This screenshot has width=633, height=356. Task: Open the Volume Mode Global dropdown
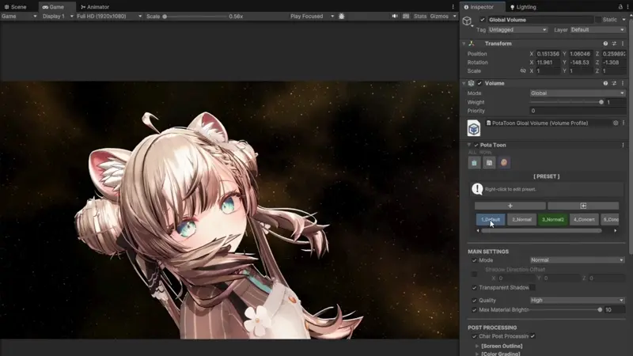[578, 93]
